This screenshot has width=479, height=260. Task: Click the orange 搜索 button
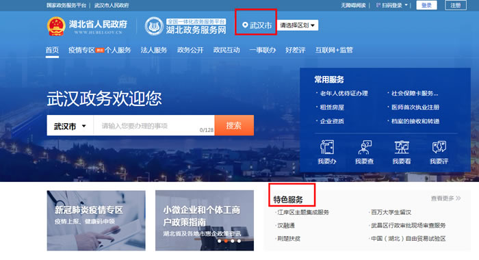tap(234, 125)
